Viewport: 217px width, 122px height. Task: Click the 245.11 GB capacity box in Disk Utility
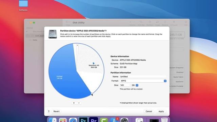[x=176, y=35]
